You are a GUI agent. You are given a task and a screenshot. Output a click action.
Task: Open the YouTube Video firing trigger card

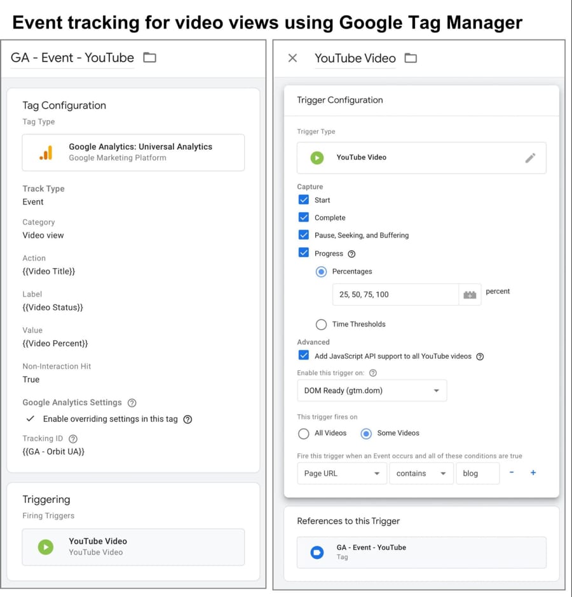[x=133, y=547]
